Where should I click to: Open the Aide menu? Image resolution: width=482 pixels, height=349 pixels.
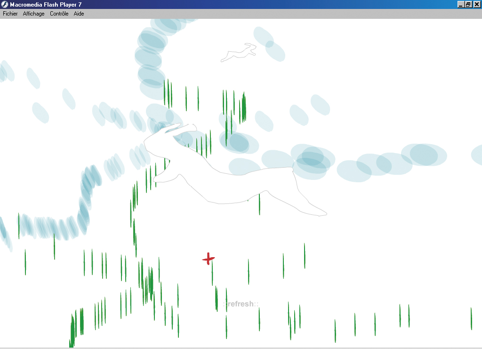(79, 14)
